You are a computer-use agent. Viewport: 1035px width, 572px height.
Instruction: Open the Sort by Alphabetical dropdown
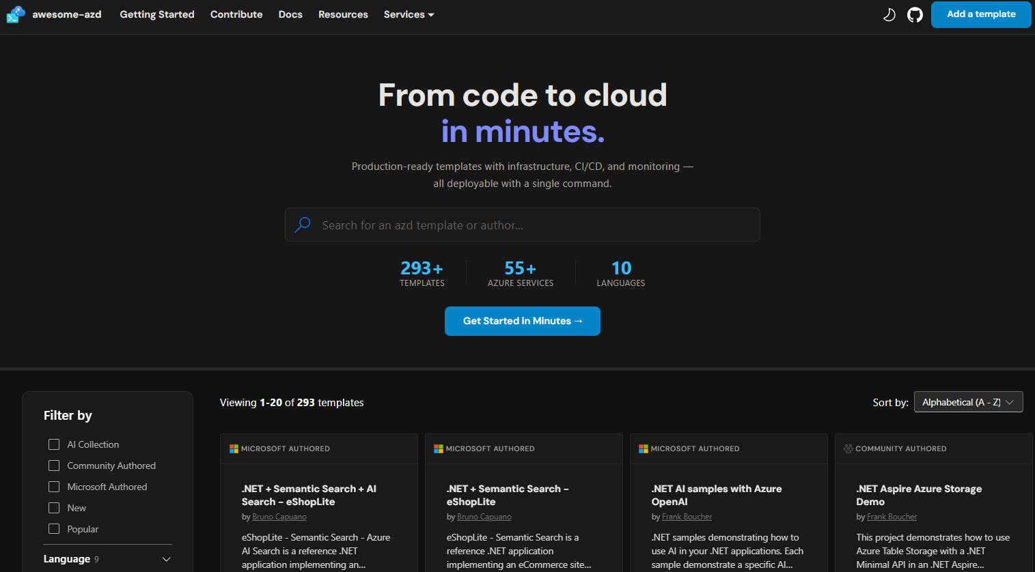pyautogui.click(x=968, y=402)
